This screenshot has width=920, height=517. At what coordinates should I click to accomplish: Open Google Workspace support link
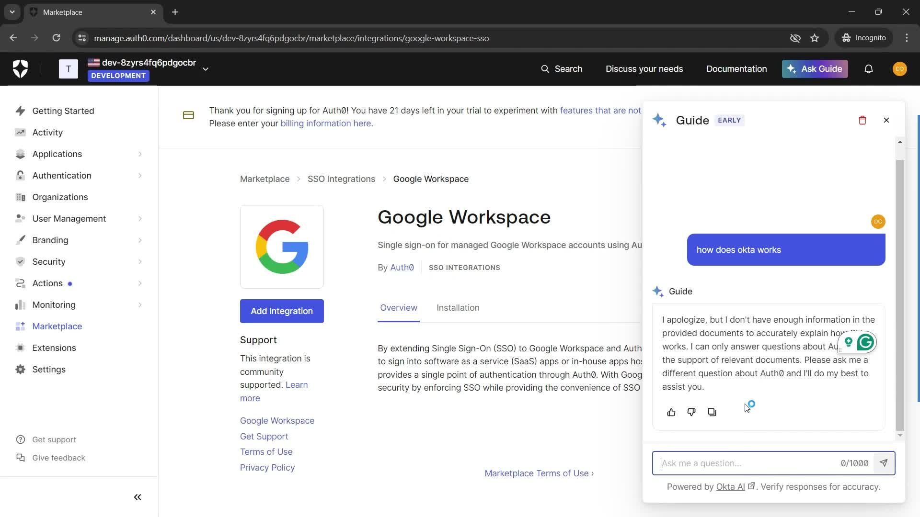(277, 421)
